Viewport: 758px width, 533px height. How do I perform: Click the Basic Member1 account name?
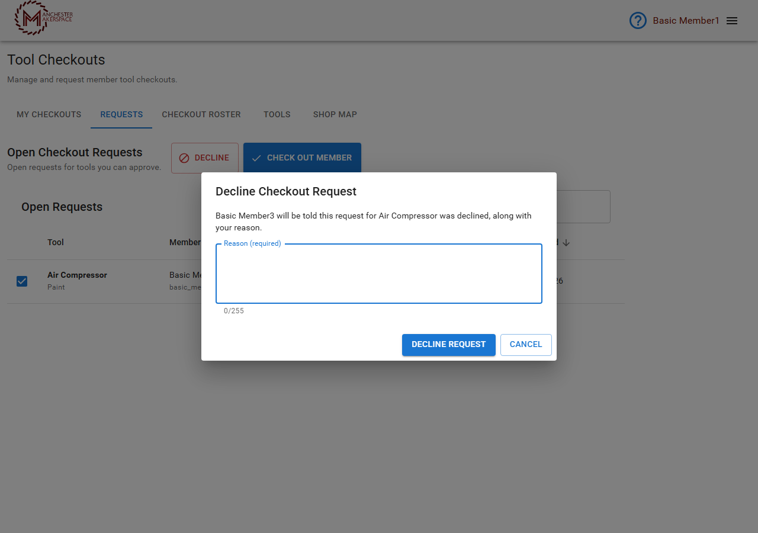pos(686,21)
